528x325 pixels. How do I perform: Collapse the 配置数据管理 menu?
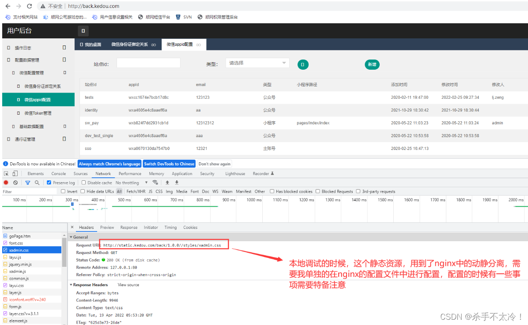38,60
